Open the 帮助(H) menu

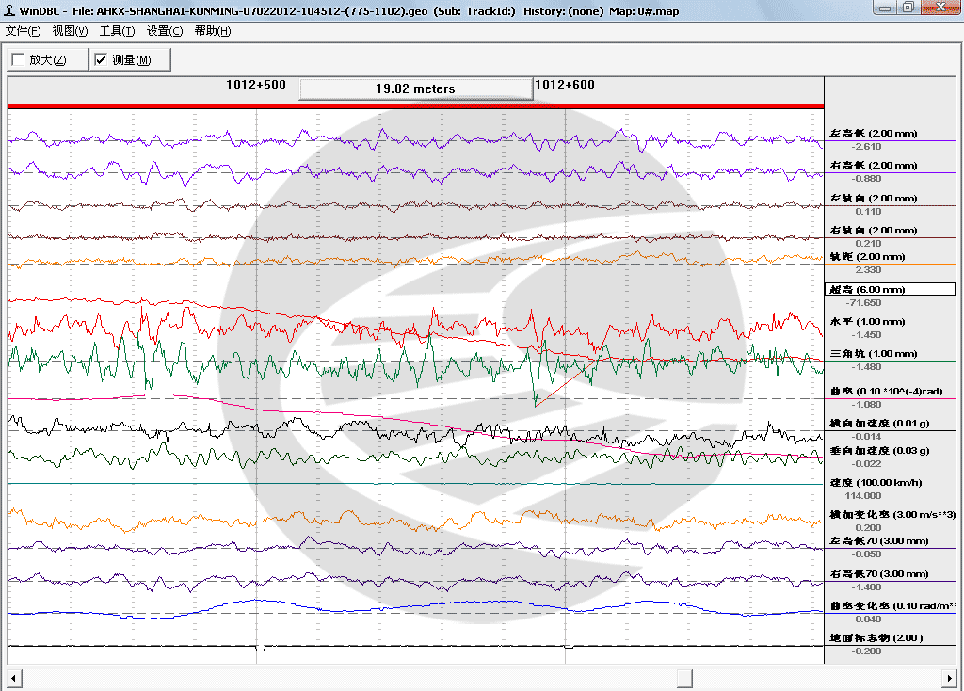pos(212,31)
